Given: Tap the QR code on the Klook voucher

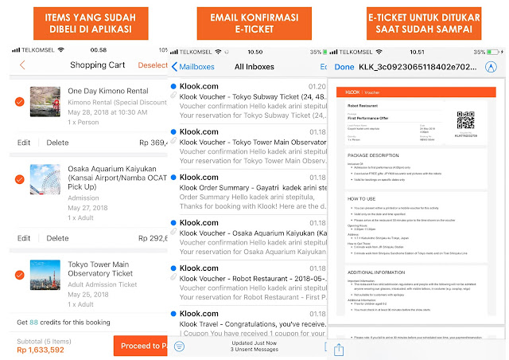Looking at the screenshot, I should pos(465,120).
